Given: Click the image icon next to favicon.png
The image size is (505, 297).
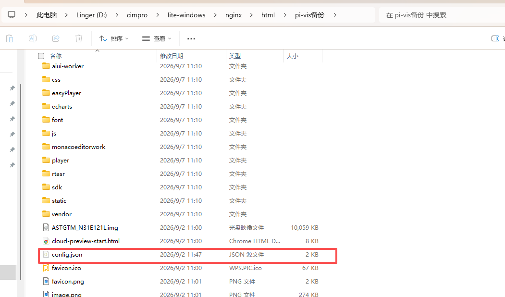Looking at the screenshot, I should [46, 282].
